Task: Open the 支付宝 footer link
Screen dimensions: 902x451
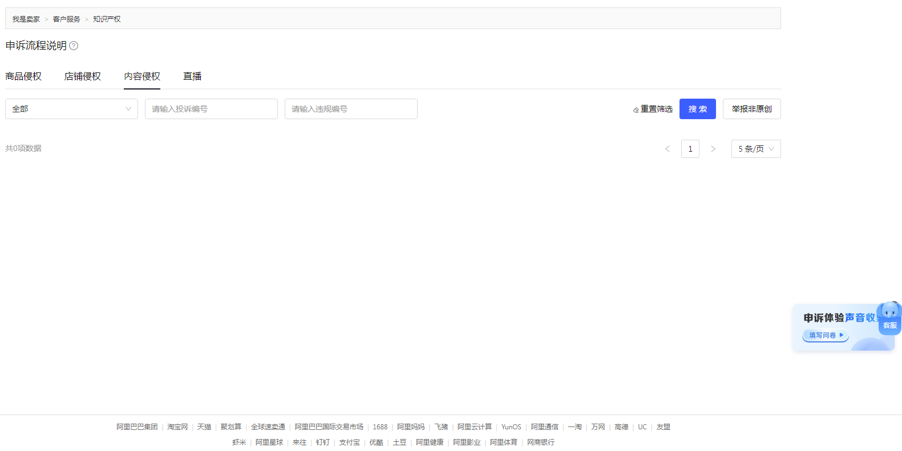Action: 350,442
